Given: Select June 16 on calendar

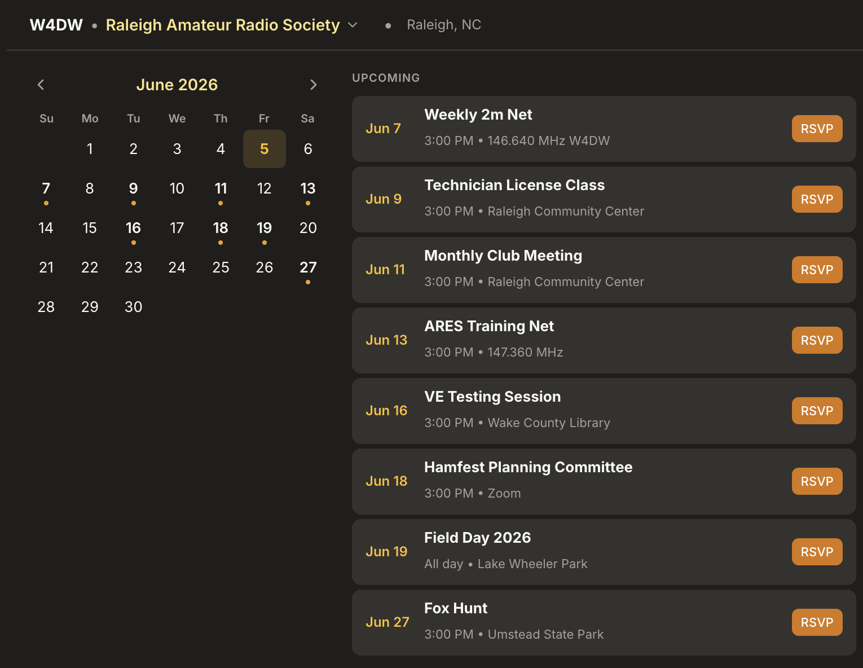Looking at the screenshot, I should pos(134,228).
